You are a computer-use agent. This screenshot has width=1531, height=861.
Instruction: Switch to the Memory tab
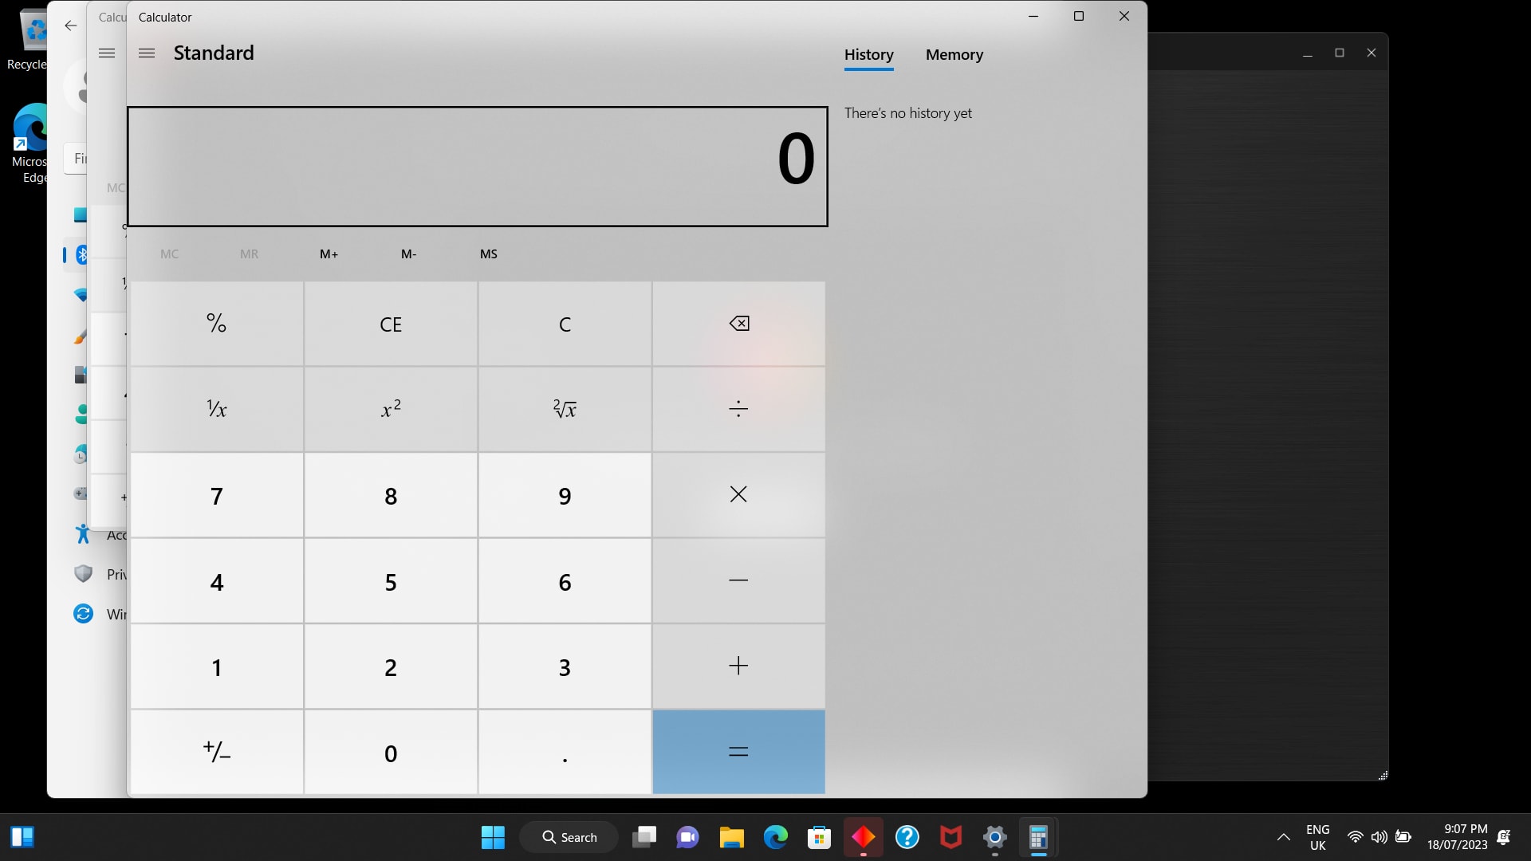pos(954,55)
